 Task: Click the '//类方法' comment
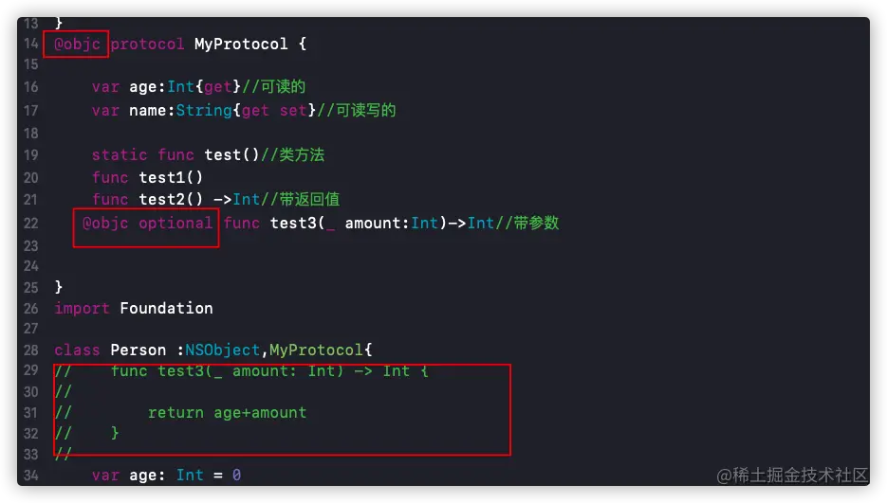(x=292, y=154)
